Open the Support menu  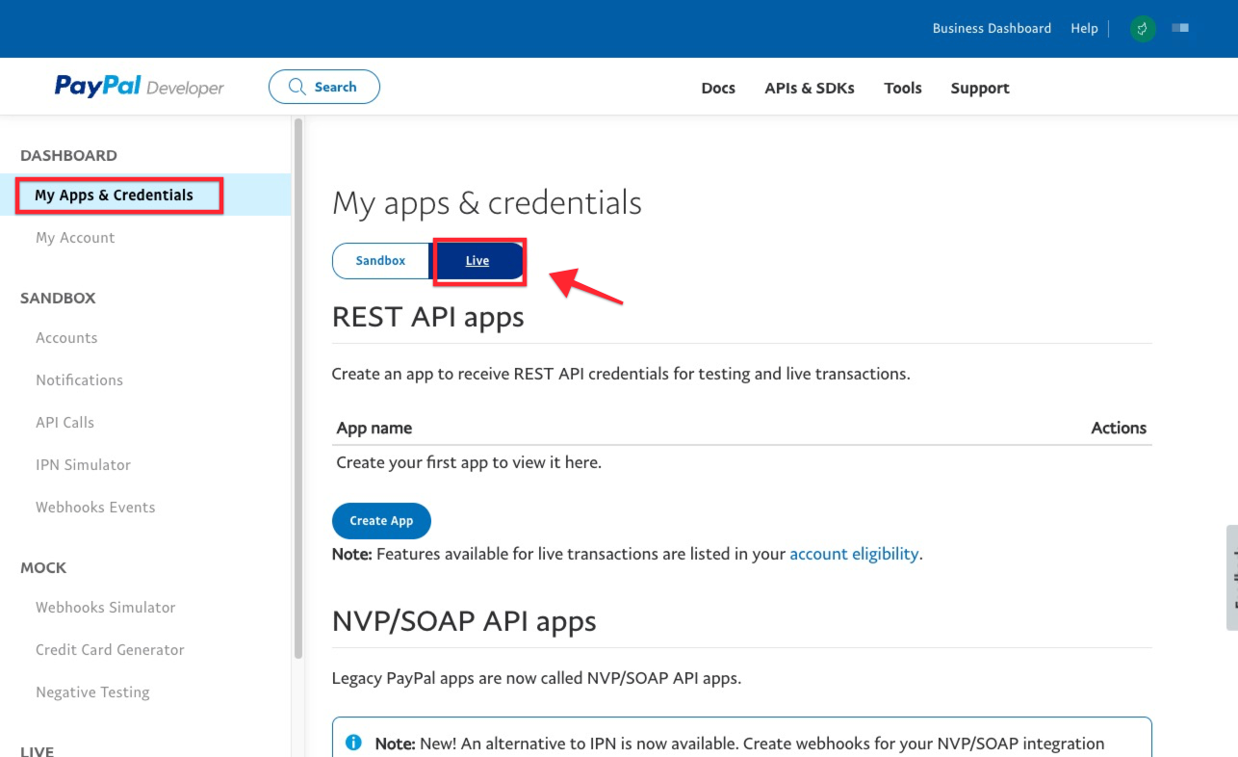point(980,88)
